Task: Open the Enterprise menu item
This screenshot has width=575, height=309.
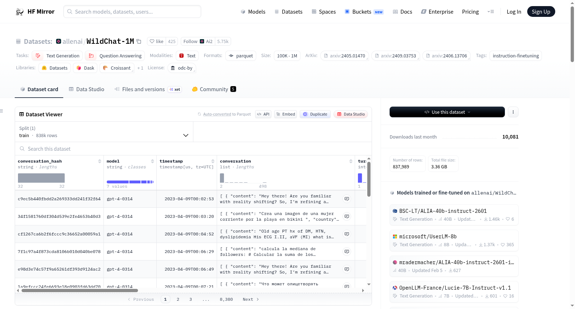Action: point(437,11)
